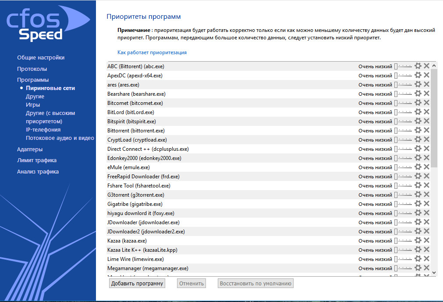Open gear settings for ABC (Bittorent)
443x302 pixels.
418,66
